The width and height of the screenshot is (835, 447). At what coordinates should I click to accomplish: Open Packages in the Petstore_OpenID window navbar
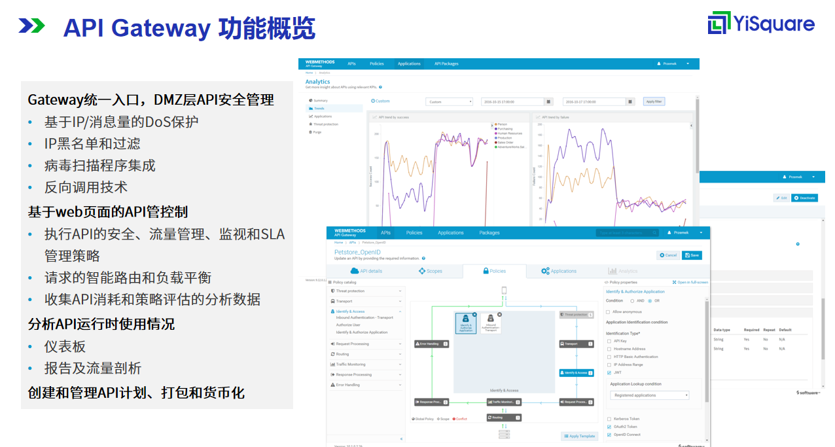click(x=489, y=232)
